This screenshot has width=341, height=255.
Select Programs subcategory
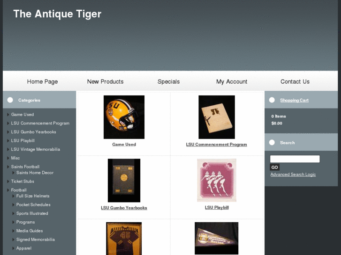(25, 222)
